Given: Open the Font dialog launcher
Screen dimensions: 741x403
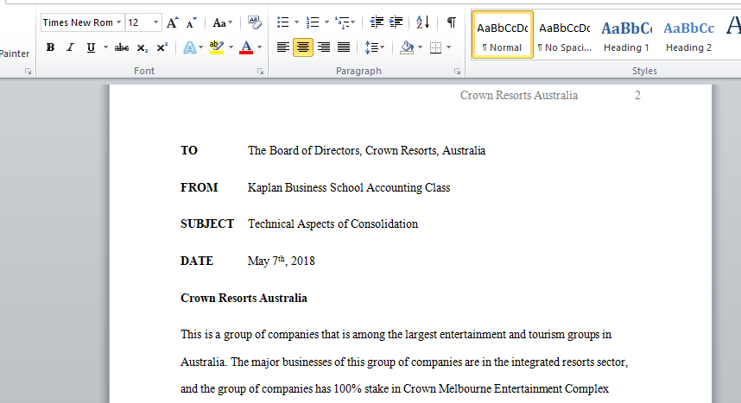Looking at the screenshot, I should [x=261, y=72].
